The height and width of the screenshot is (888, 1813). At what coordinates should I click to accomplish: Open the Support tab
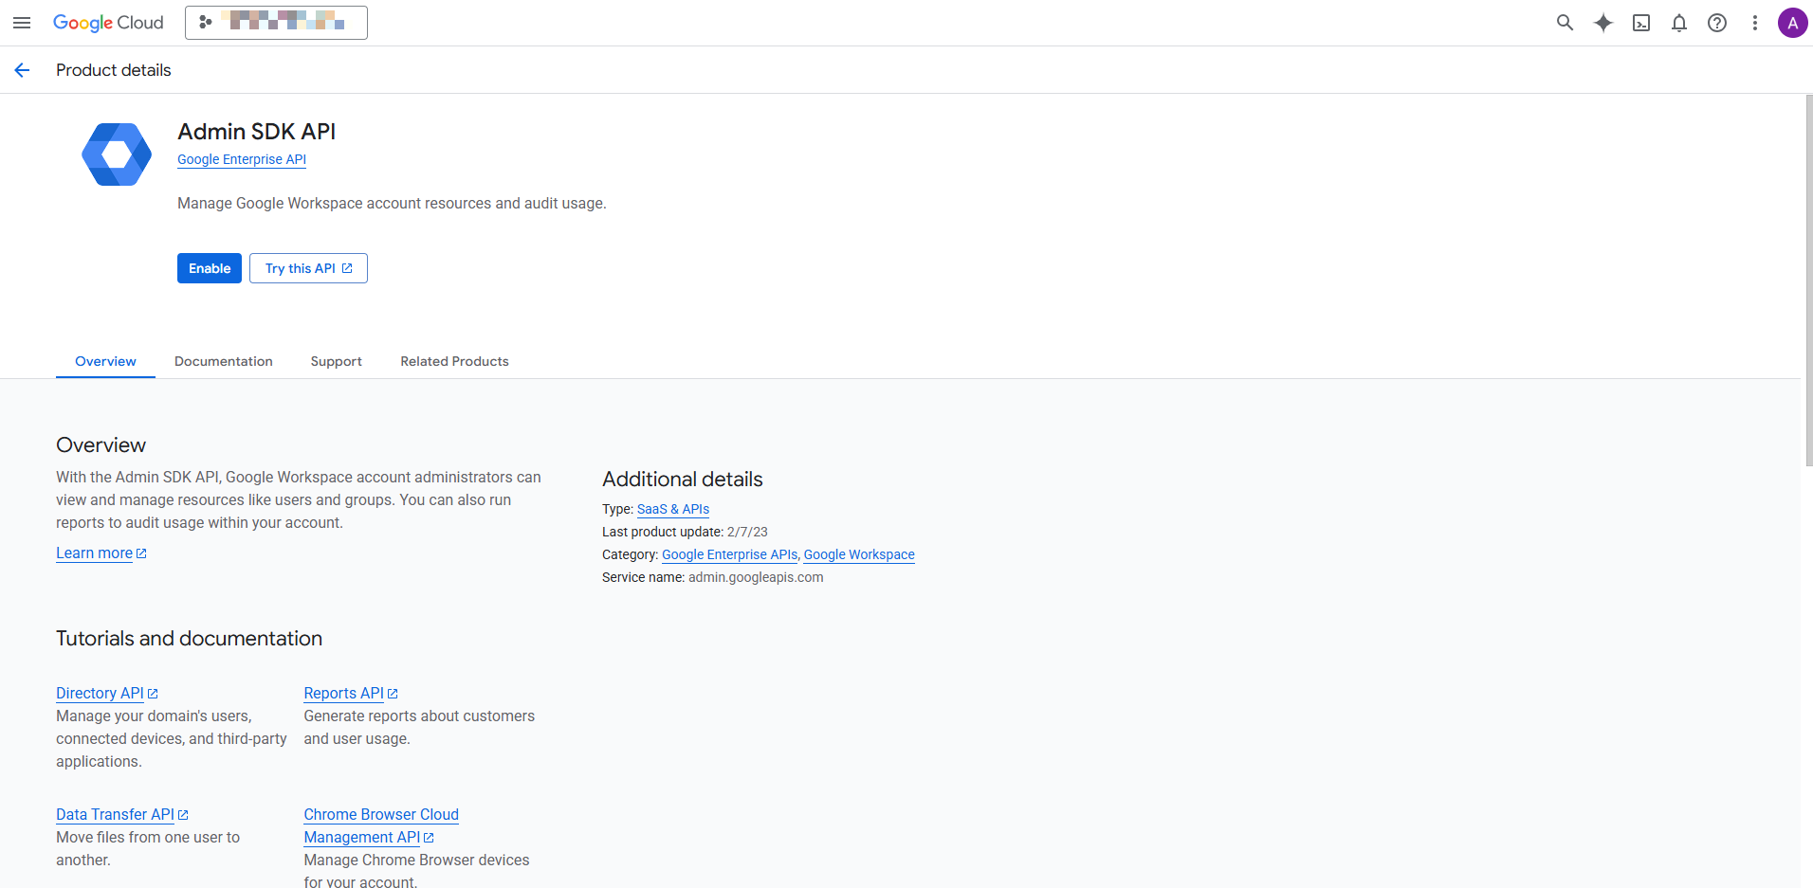[x=337, y=361]
